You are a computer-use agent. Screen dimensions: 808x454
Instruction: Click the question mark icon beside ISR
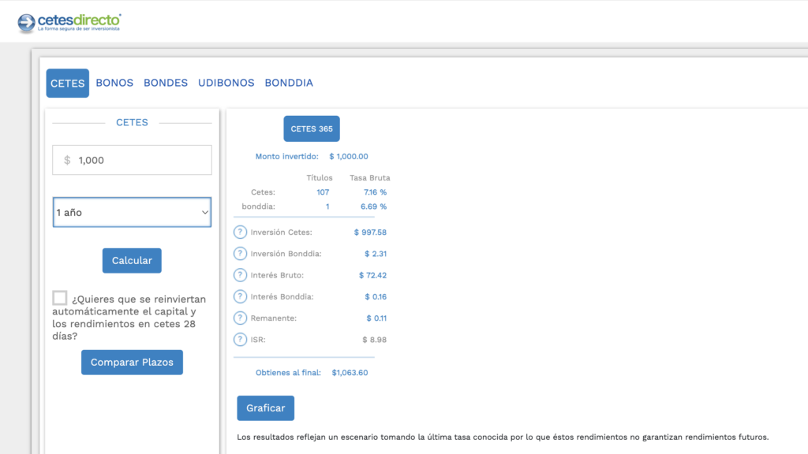point(241,340)
